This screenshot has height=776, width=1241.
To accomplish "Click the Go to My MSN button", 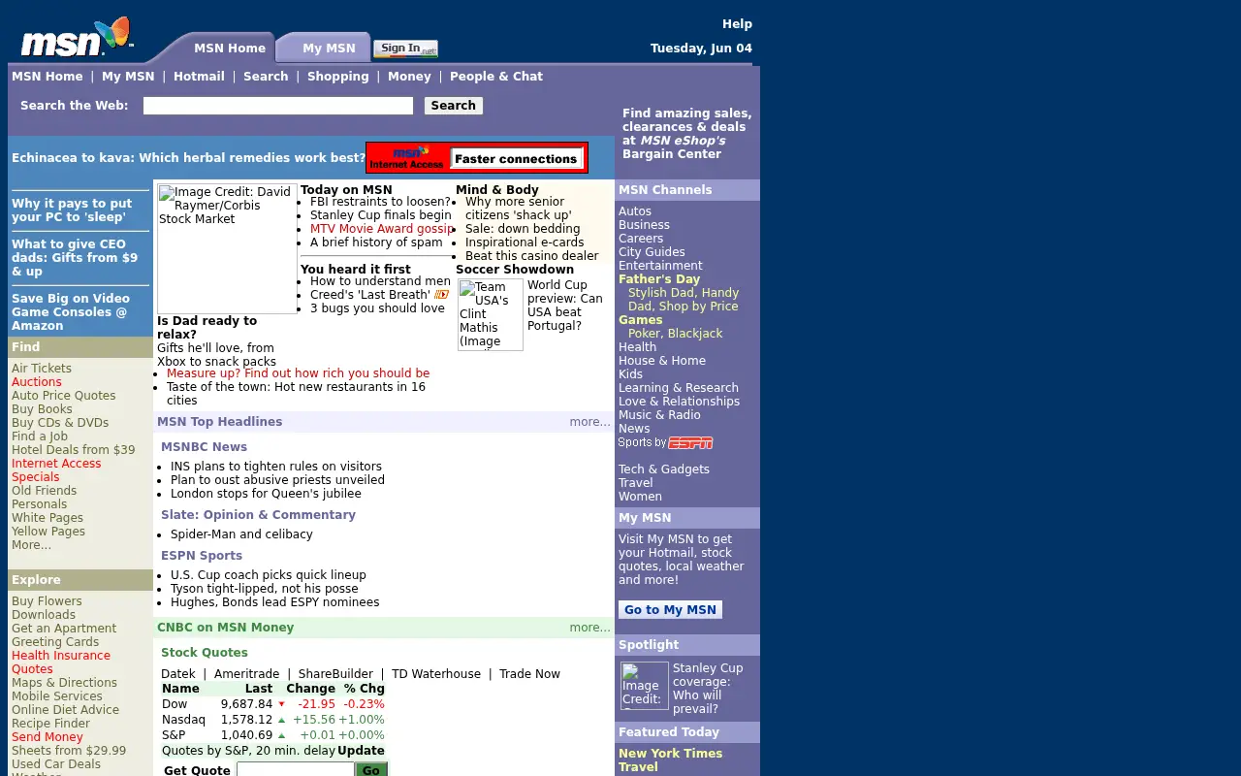I will 670,610.
